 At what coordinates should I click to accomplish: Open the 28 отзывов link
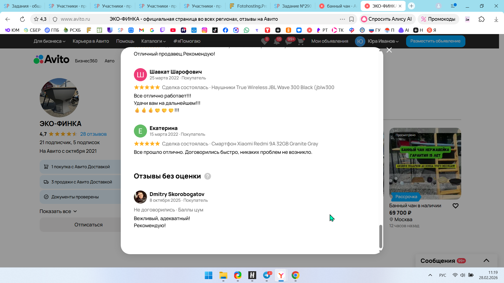[x=93, y=134]
